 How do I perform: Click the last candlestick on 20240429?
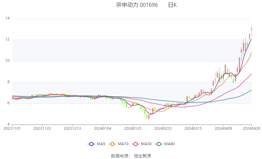[251, 32]
